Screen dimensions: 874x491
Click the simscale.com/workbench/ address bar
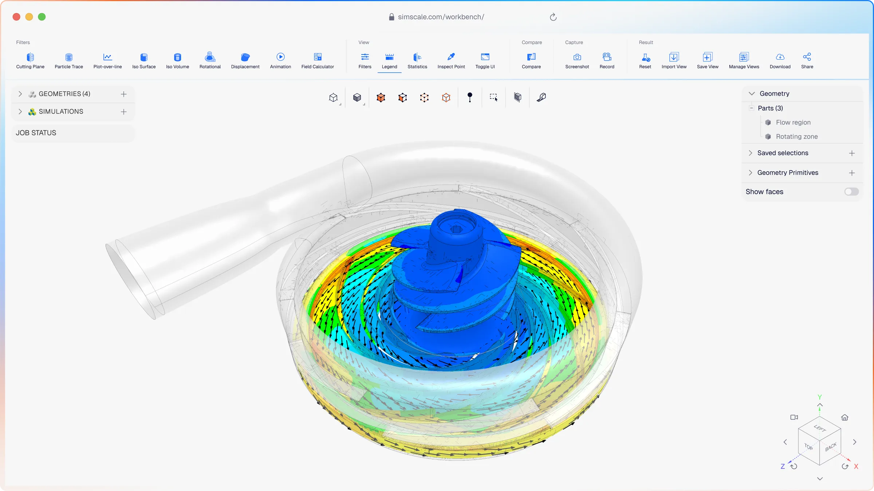(441, 17)
